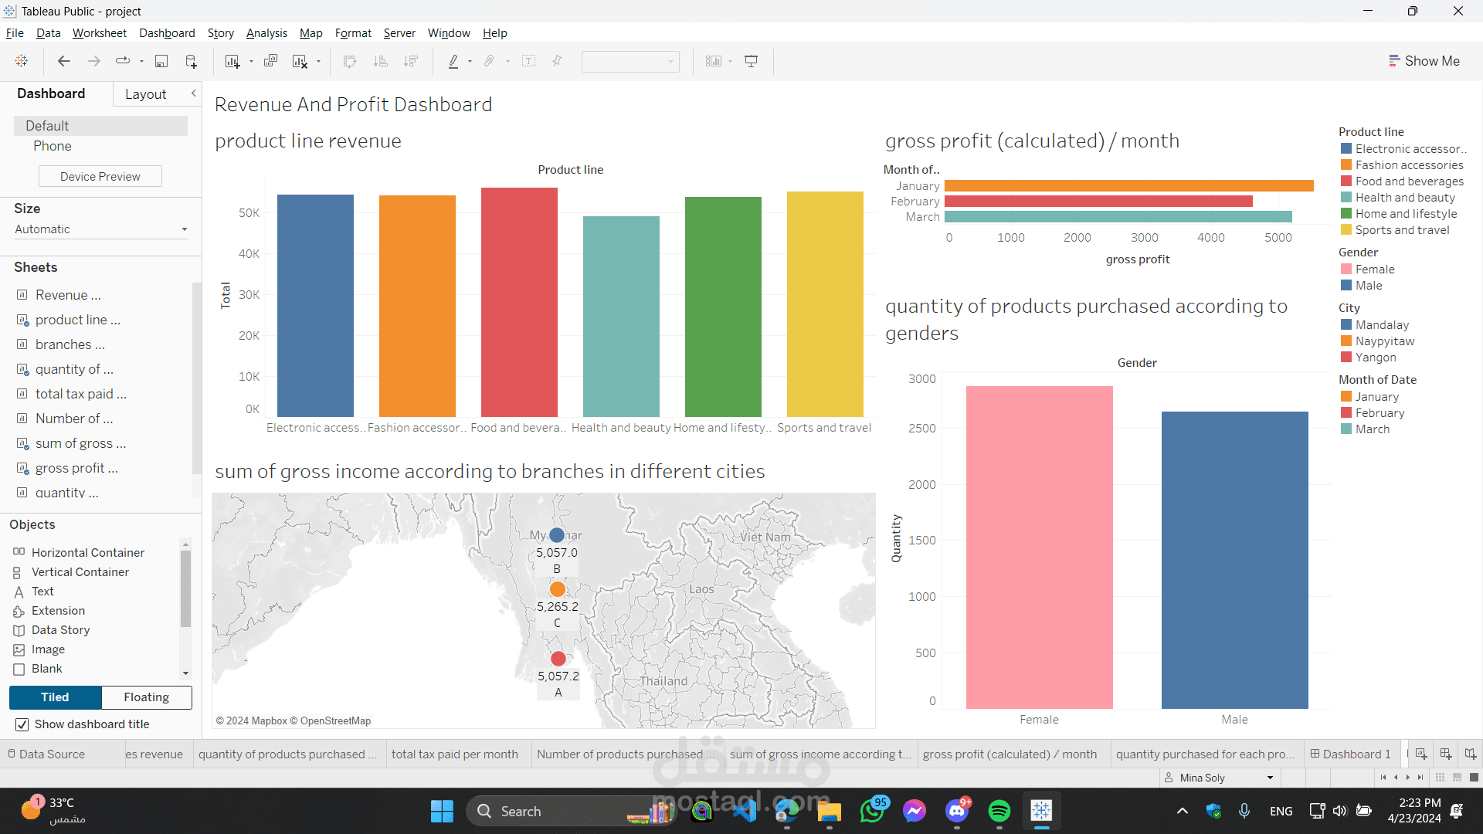Toggle Show dashboard title checkbox

click(22, 724)
